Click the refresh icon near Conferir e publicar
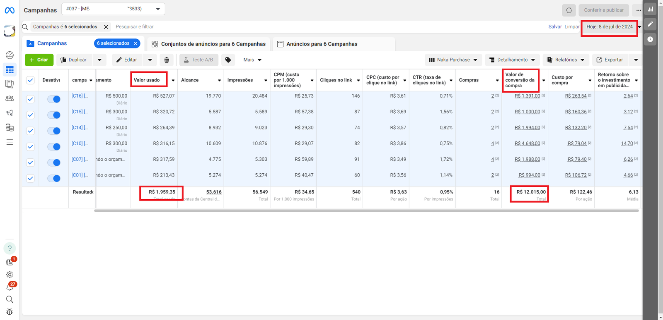This screenshot has width=663, height=320. (x=569, y=10)
